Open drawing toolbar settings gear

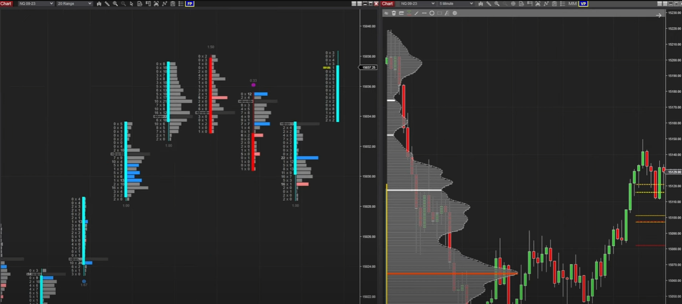(x=455, y=13)
